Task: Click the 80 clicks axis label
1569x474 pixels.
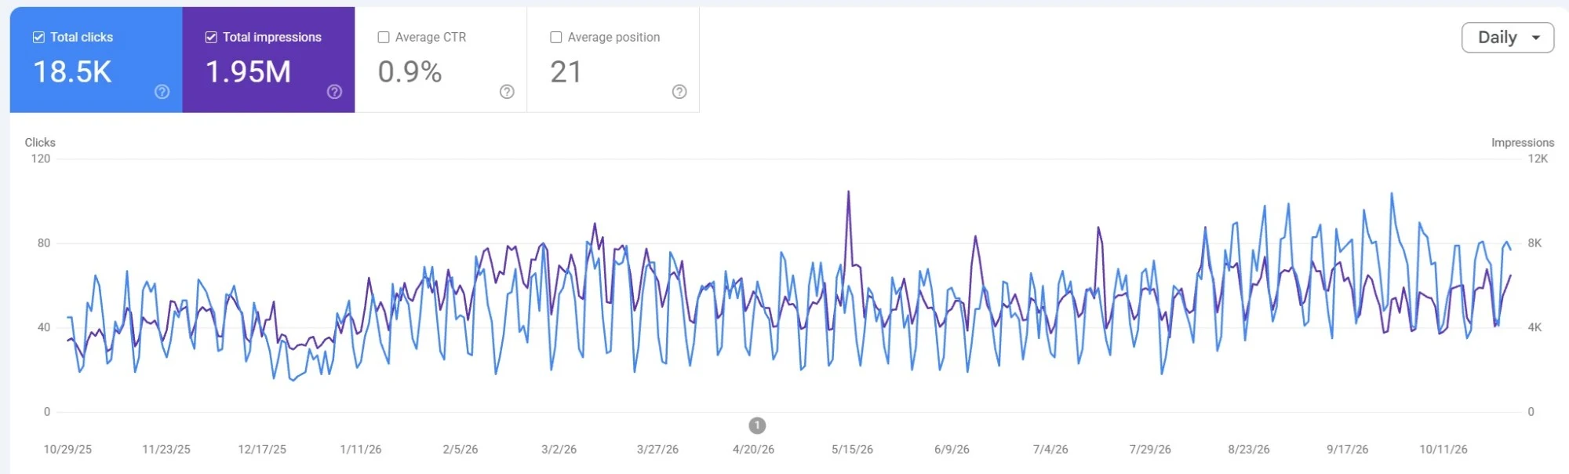Action: (44, 243)
